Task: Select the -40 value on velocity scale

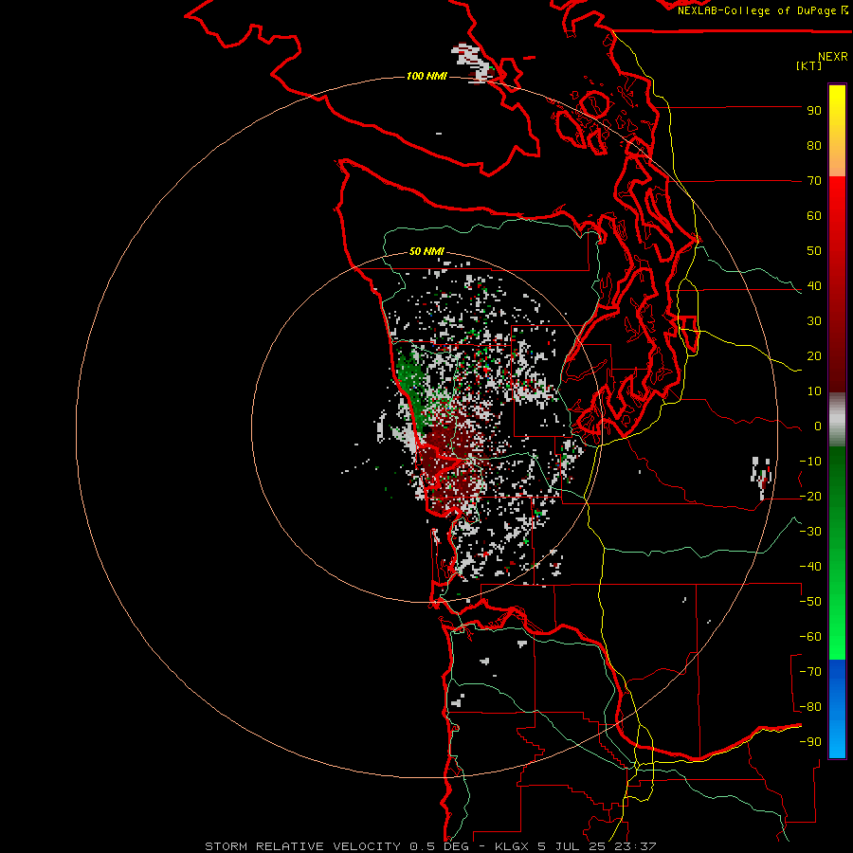Action: point(810,567)
